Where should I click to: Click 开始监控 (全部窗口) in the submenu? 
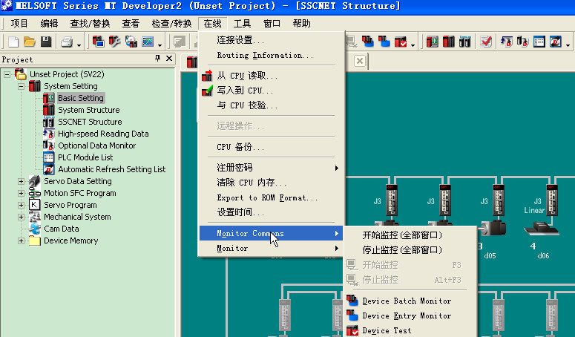pos(401,235)
